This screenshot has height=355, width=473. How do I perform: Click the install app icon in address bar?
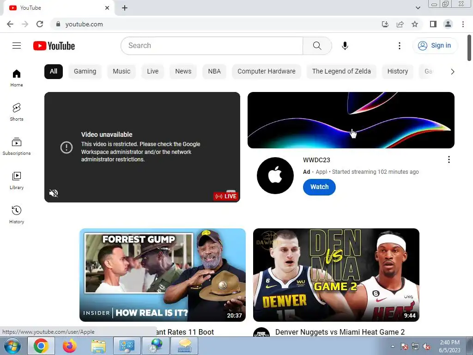[x=385, y=24]
